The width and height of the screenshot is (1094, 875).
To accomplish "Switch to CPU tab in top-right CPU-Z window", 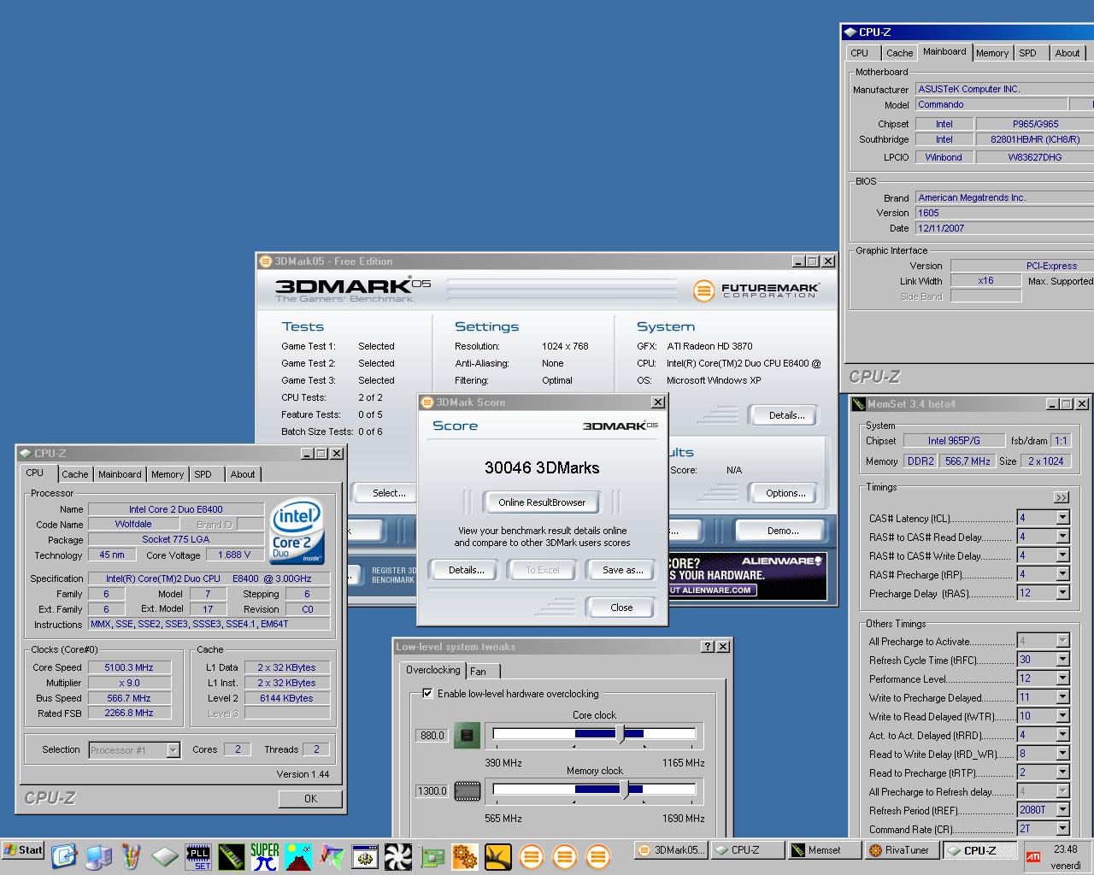I will 860,53.
